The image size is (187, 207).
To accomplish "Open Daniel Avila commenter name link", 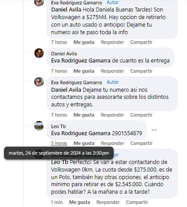I will pos(64,54).
